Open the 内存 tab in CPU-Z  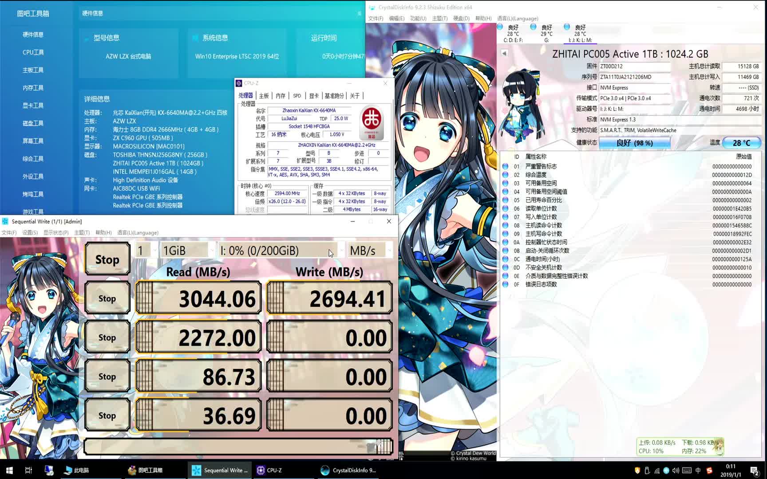click(x=281, y=96)
